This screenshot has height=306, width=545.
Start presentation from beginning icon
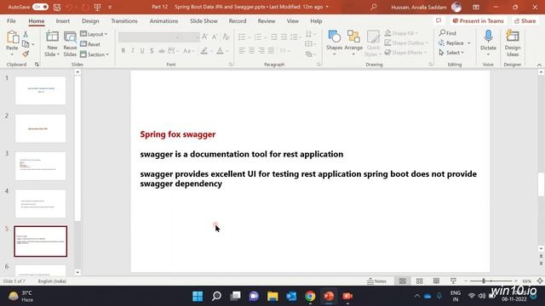97,7
